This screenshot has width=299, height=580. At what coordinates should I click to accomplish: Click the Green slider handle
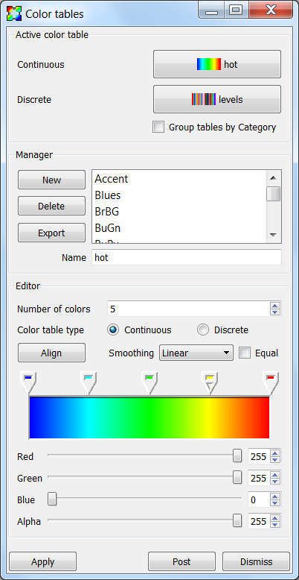(x=237, y=478)
